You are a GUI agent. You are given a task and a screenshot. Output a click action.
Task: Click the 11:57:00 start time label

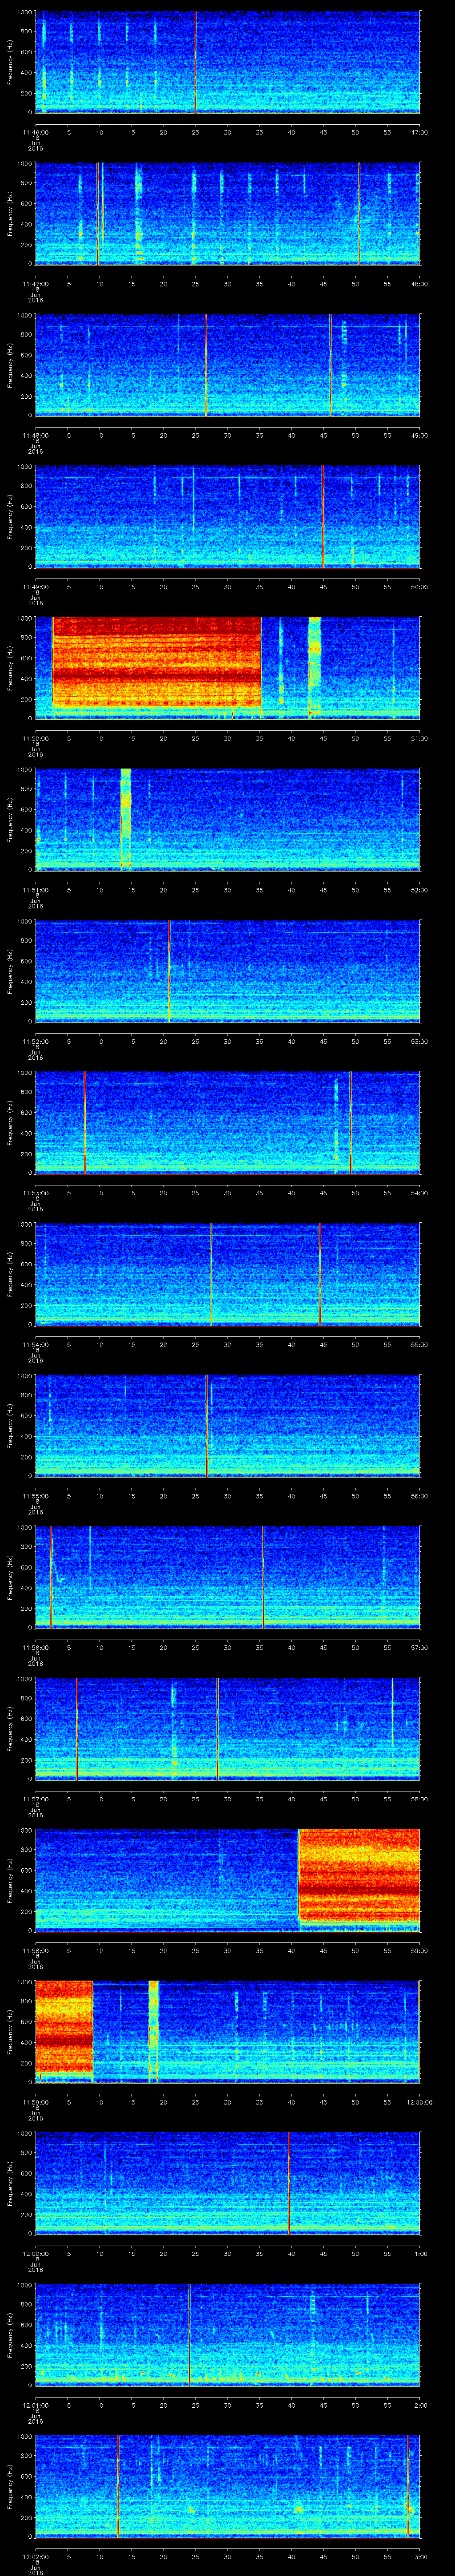point(36,1798)
